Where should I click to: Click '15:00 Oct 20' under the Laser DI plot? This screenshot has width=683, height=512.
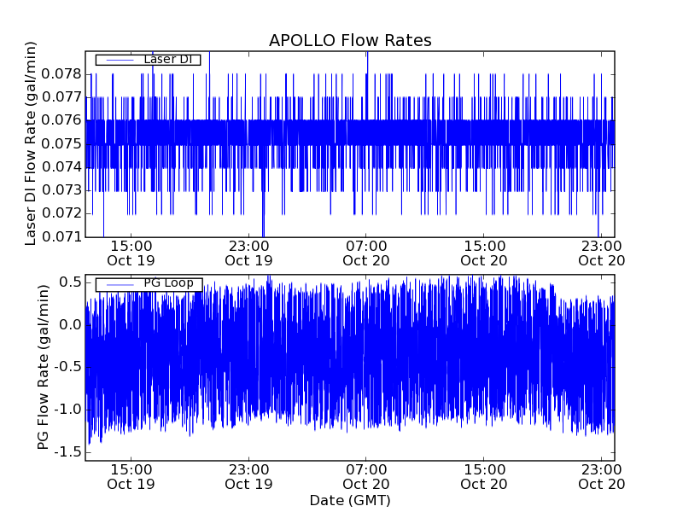point(484,253)
